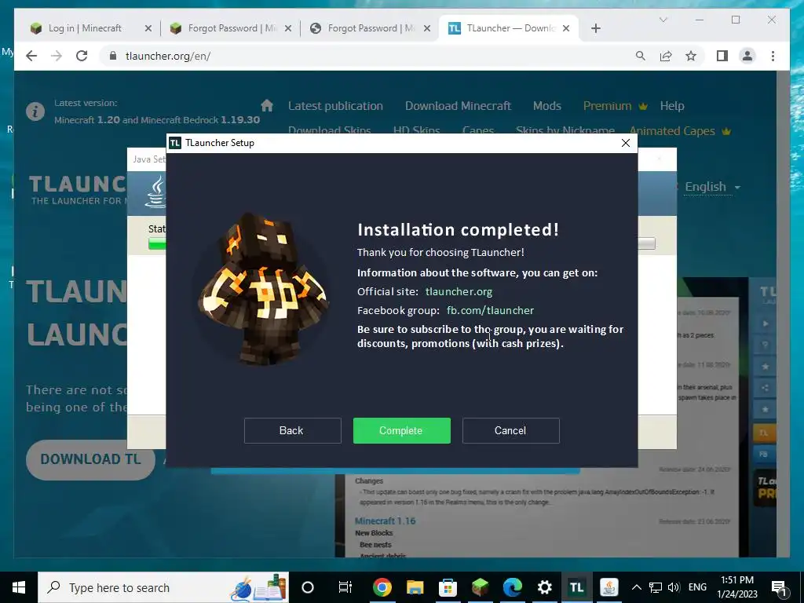The image size is (804, 603).
Task: Switch to the second Forgot Password tab
Action: pyautogui.click(x=231, y=28)
